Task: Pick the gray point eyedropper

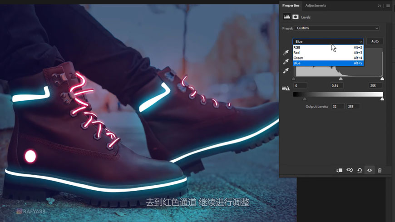Action: coord(286,61)
